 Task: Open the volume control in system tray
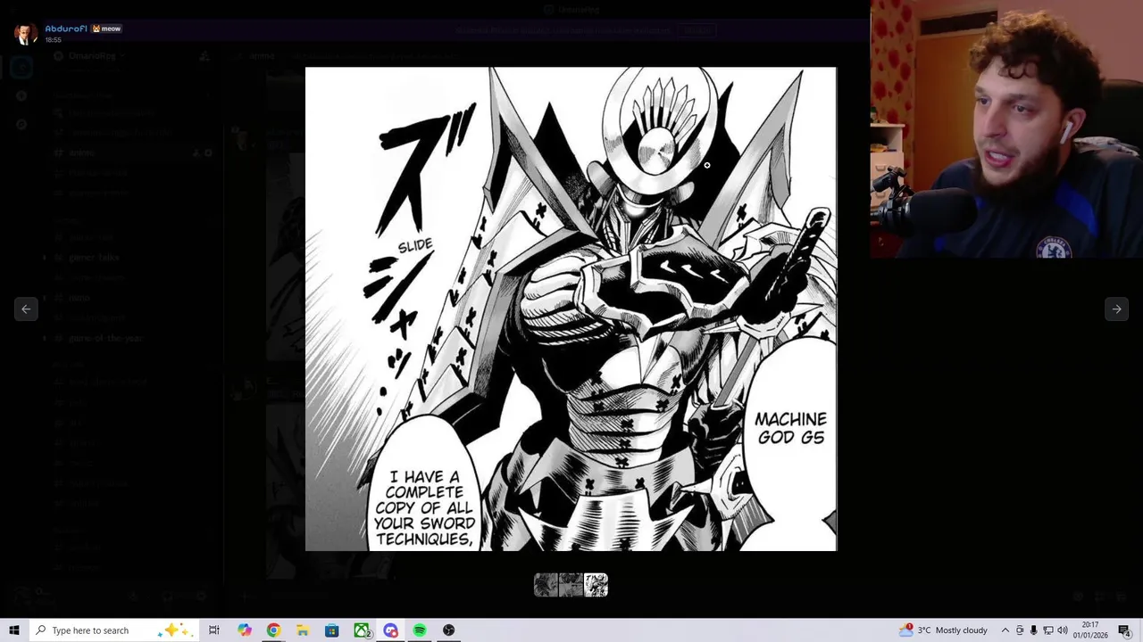[1063, 630]
